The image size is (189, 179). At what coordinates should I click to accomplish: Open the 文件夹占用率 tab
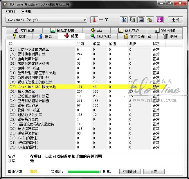pyautogui.click(x=137, y=36)
